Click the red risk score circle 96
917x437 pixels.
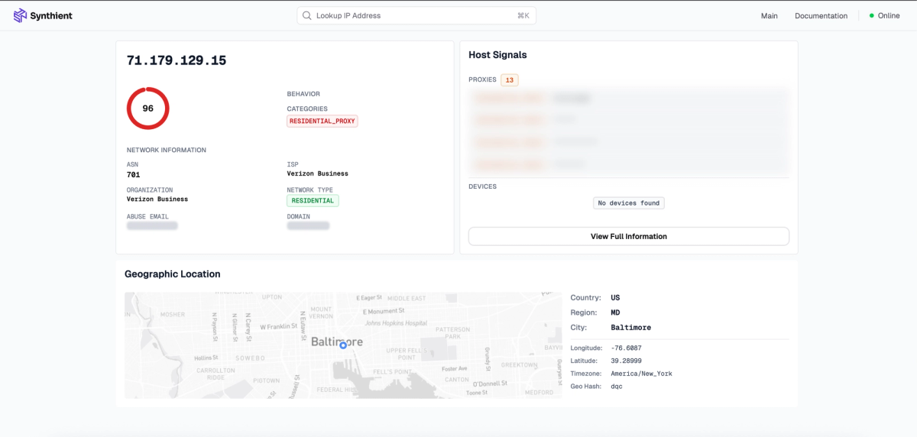pyautogui.click(x=147, y=108)
